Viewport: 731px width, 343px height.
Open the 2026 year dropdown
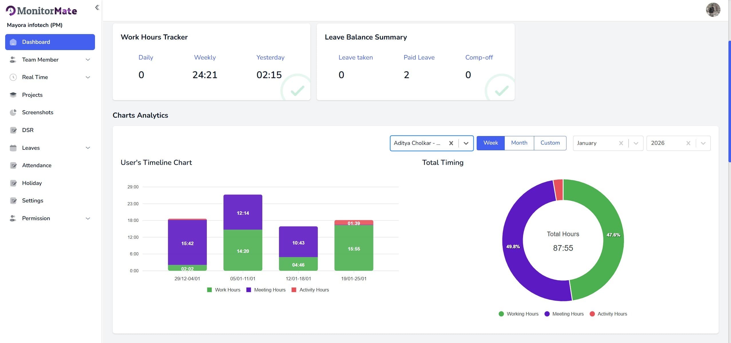(703, 143)
